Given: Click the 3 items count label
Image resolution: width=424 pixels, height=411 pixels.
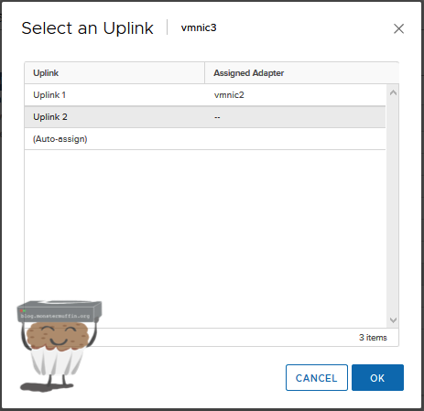Looking at the screenshot, I should pyautogui.click(x=373, y=338).
